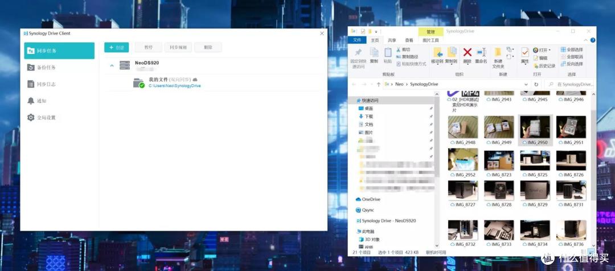The width and height of the screenshot is (615, 271).
Task: Open 同步任务 in Synology Drive Client sidebar
Action: click(59, 51)
